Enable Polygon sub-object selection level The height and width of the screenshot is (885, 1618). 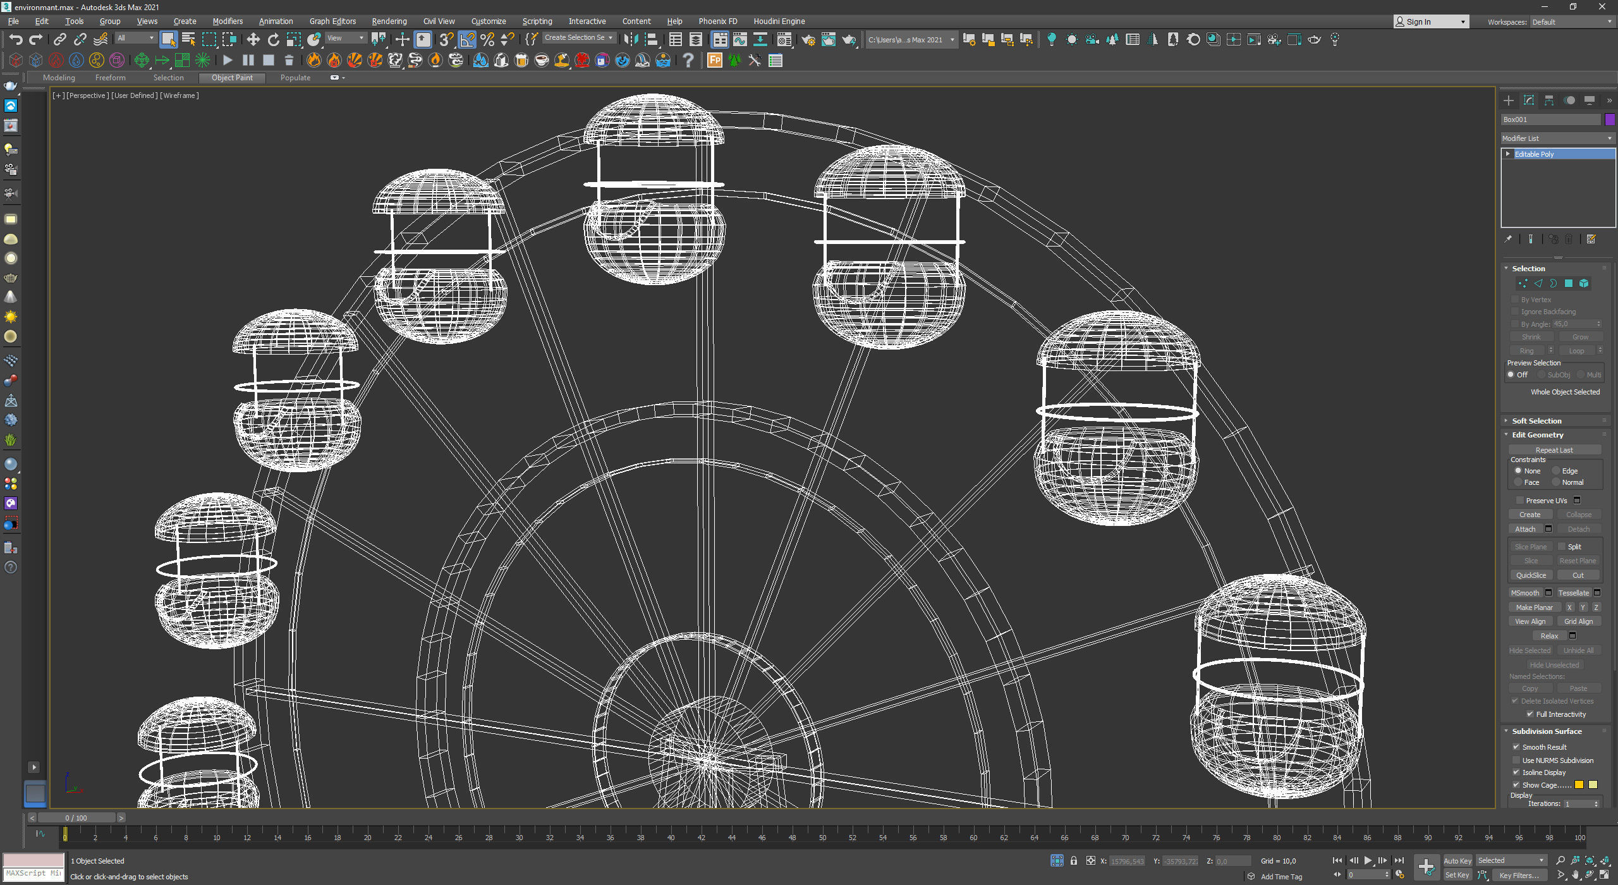pyautogui.click(x=1568, y=283)
